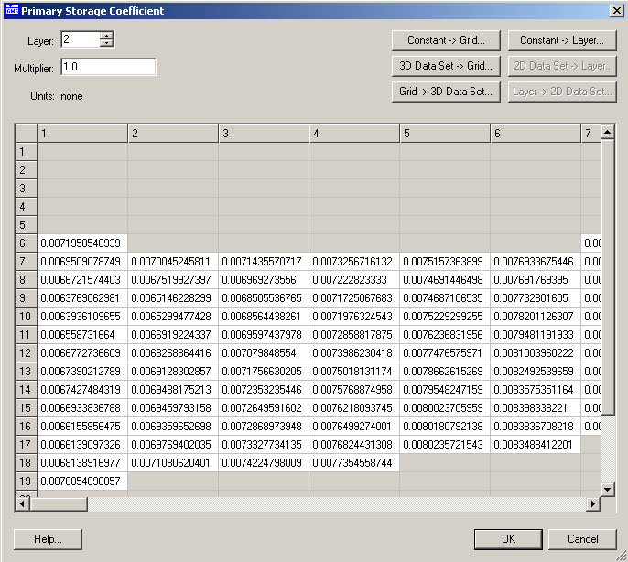Select cell 0.006558731664
Screen dimensions: 628x562
point(82,334)
